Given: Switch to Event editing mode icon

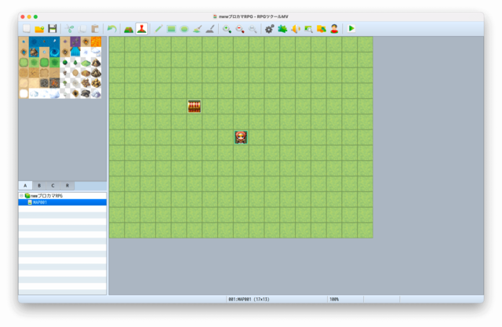Looking at the screenshot, I should tap(141, 29).
